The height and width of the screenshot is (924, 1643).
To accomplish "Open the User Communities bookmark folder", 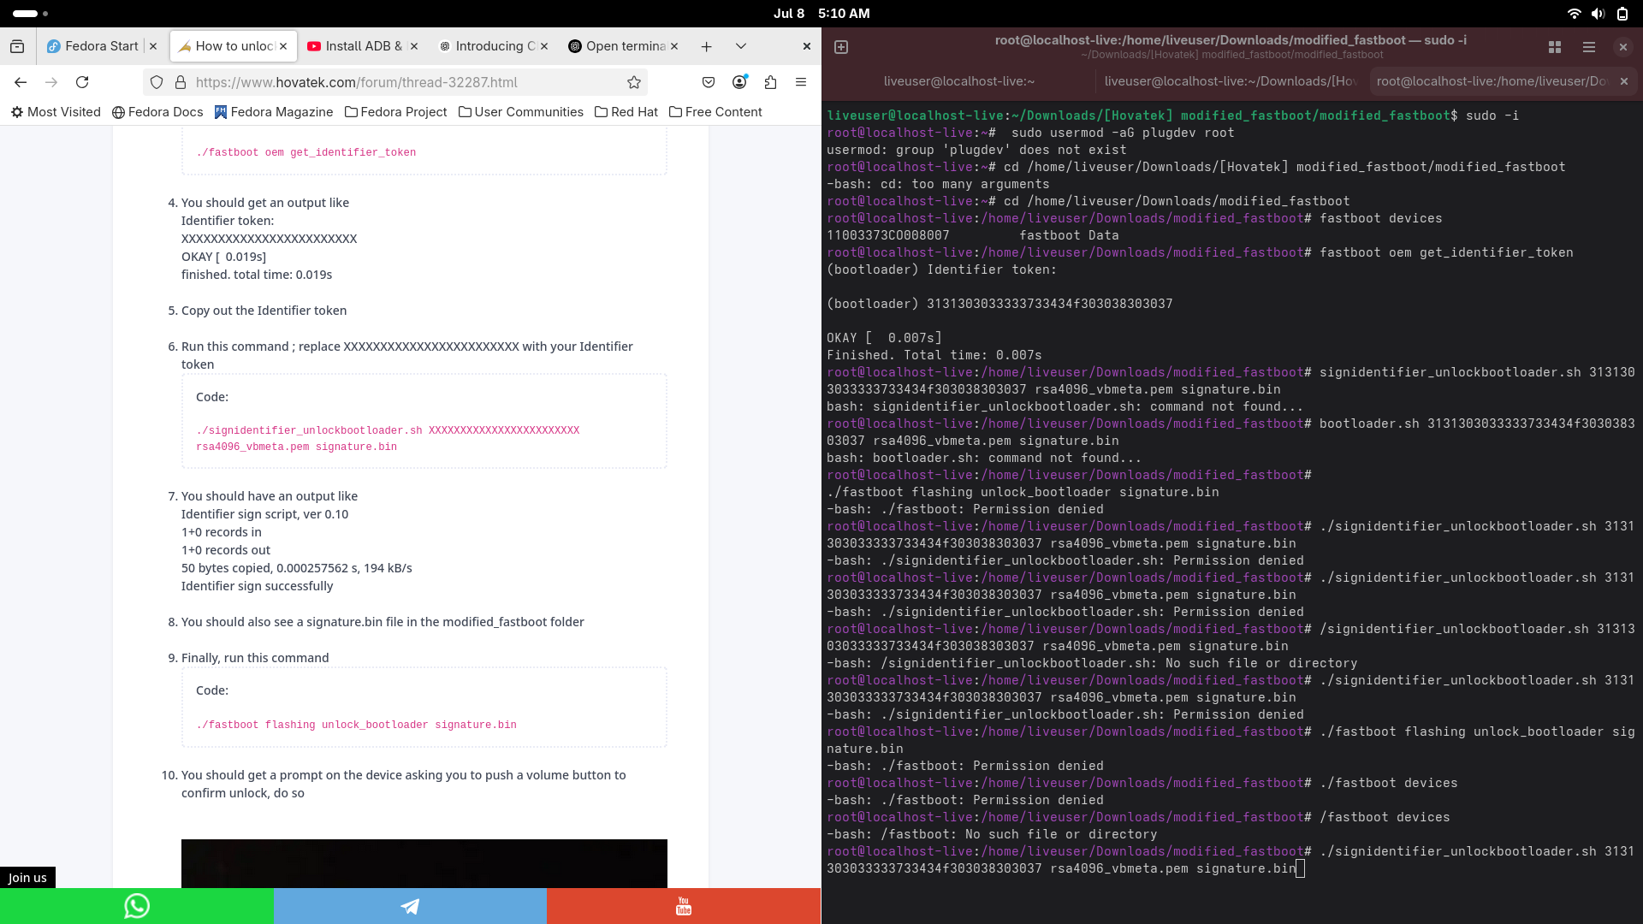I will 521,112.
